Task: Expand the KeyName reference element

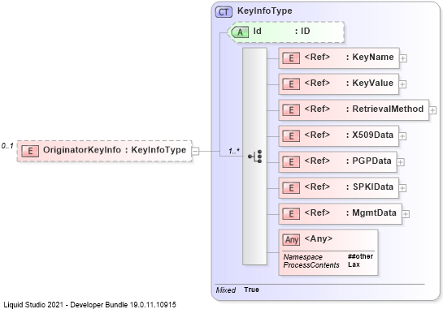Action: pos(403,58)
